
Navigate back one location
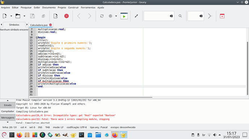click(x=79, y=16)
